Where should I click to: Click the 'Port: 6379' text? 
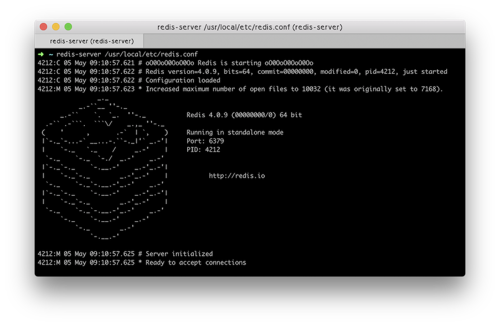pos(205,141)
